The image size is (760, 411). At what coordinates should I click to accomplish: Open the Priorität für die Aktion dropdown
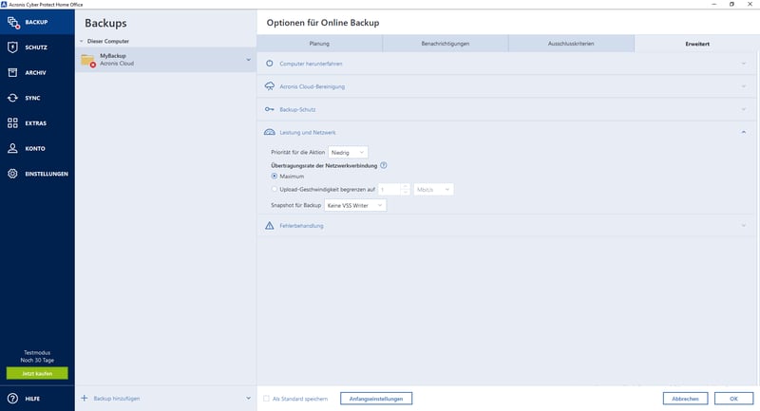point(348,152)
